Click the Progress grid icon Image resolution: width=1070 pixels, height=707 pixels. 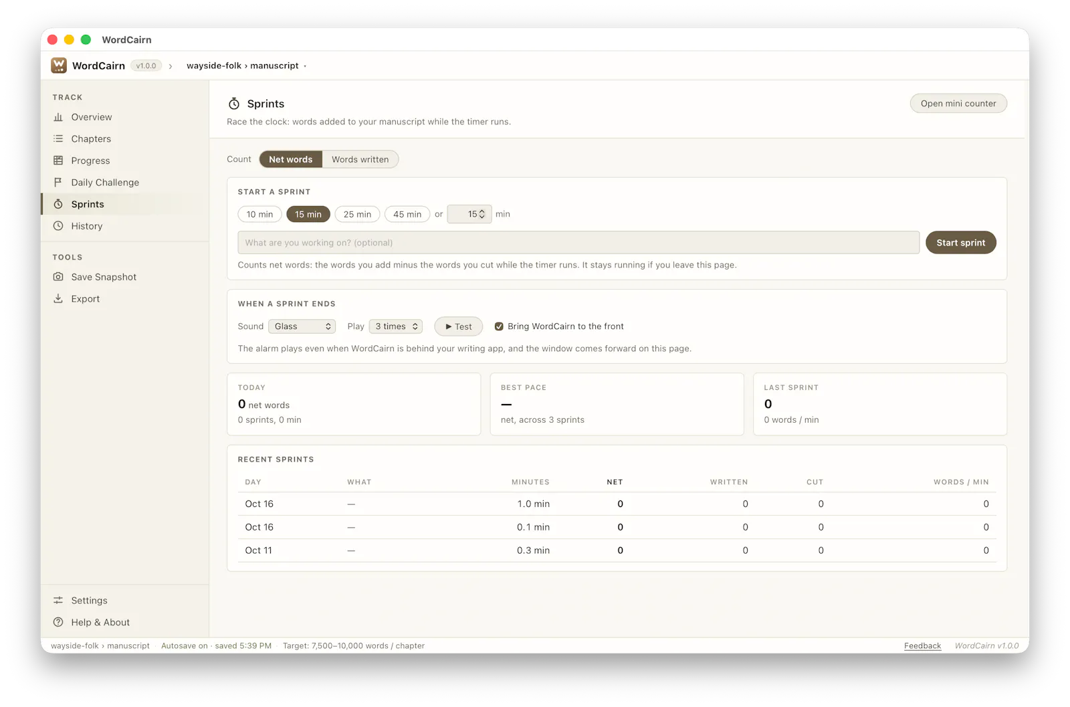pos(58,161)
